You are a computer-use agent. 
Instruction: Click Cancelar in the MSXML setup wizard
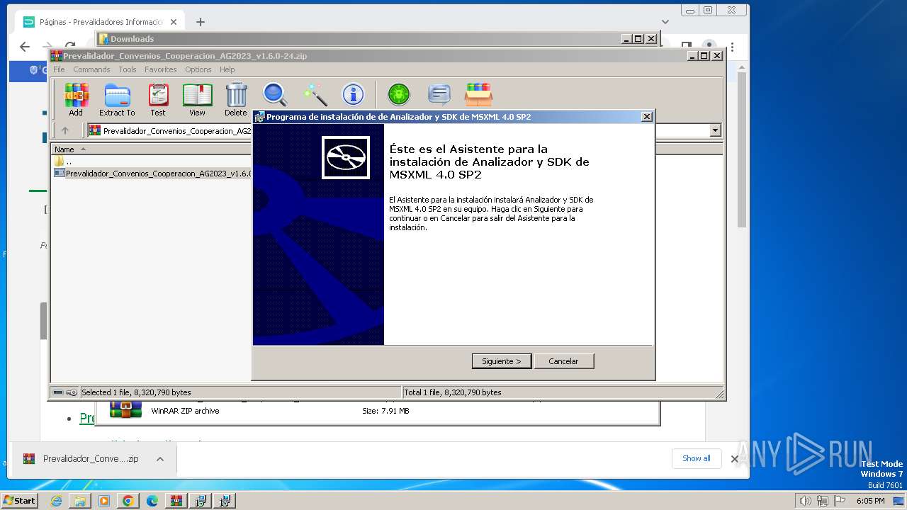point(564,361)
